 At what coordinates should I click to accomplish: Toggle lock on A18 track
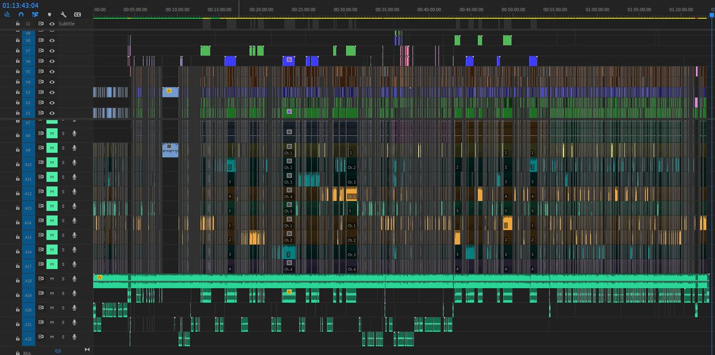pyautogui.click(x=18, y=279)
